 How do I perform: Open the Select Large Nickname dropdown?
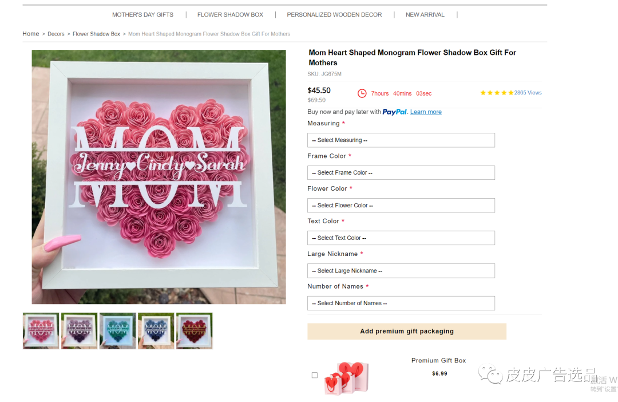pos(401,271)
